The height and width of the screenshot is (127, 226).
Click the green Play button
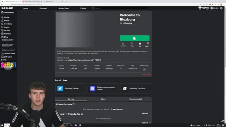(135, 38)
